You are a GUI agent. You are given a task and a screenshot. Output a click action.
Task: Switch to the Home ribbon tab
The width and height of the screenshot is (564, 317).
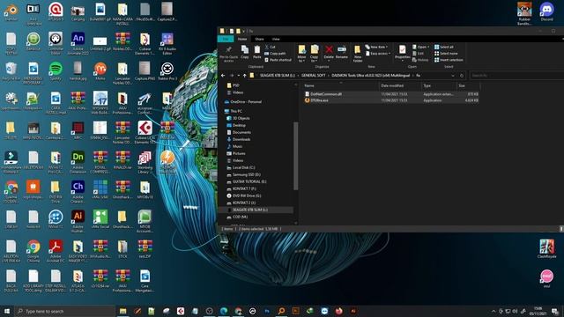click(x=242, y=39)
